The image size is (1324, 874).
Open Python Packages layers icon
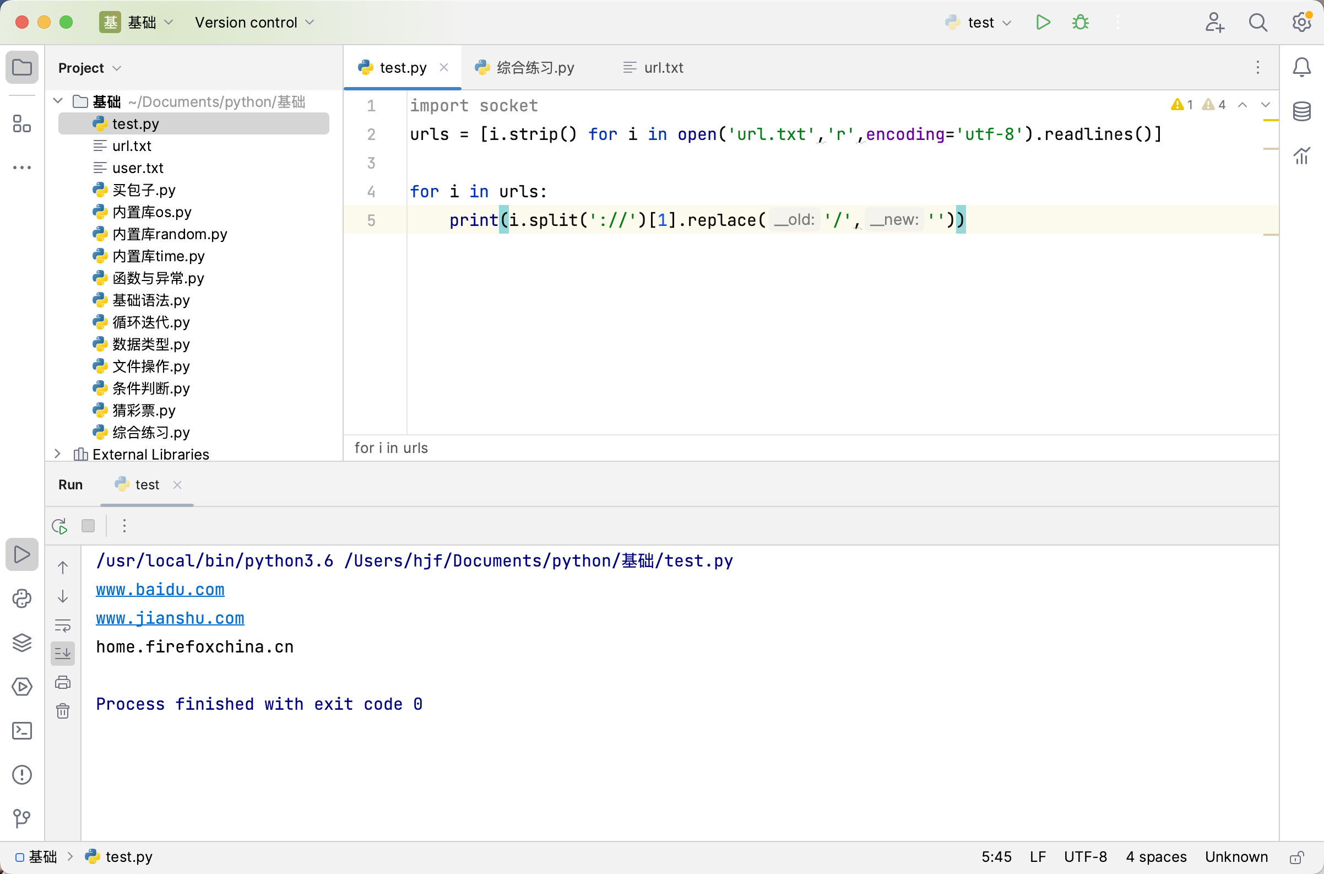point(21,642)
